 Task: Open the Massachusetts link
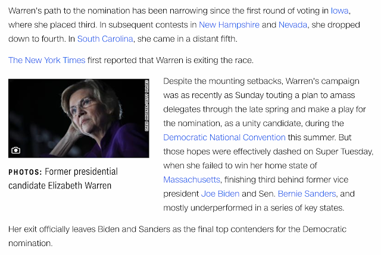click(192, 180)
